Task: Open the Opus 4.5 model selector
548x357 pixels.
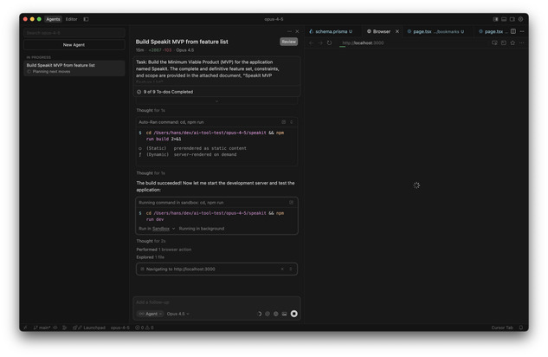Action: tap(177, 314)
